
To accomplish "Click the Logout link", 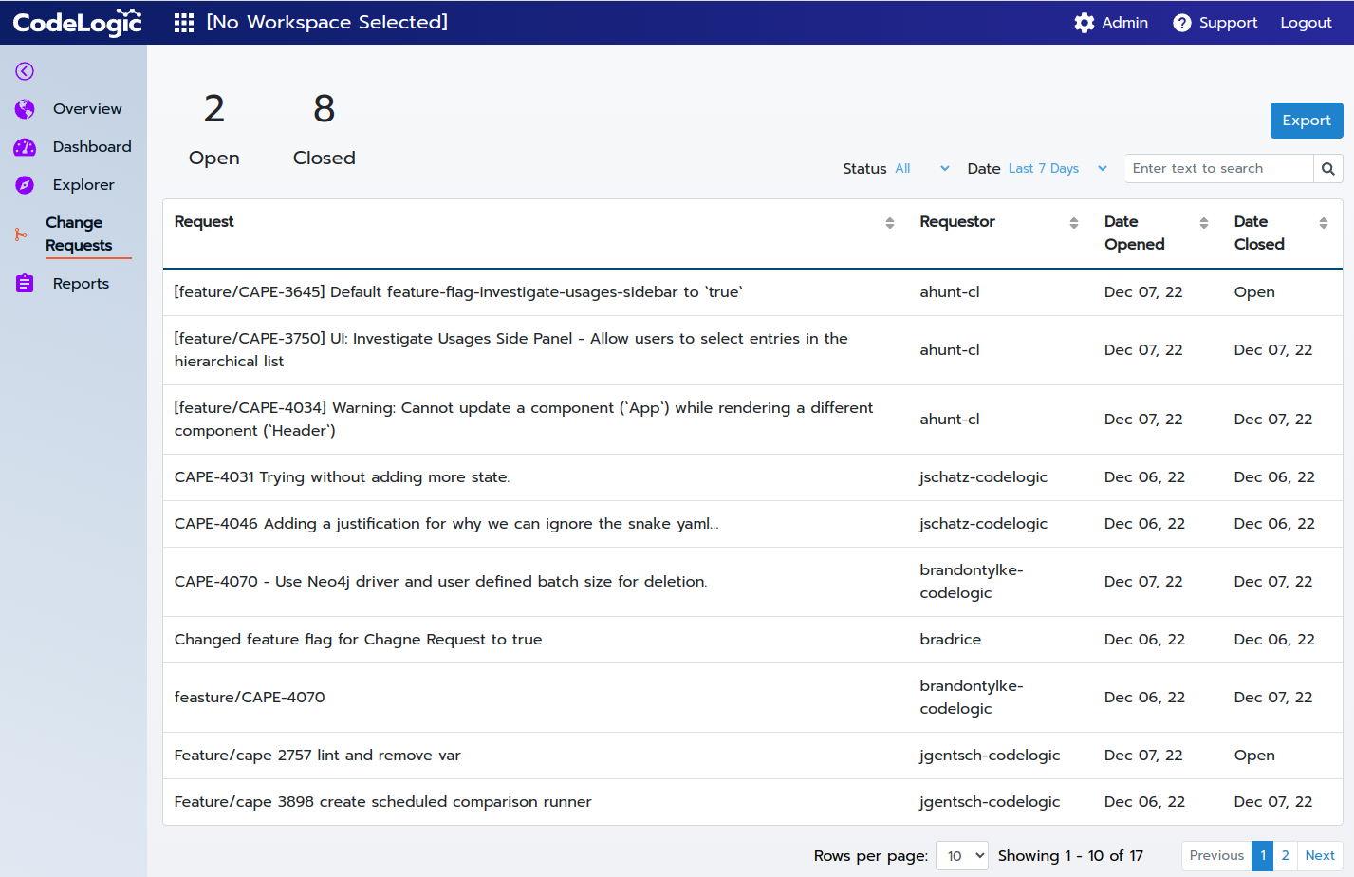I will click(1307, 23).
